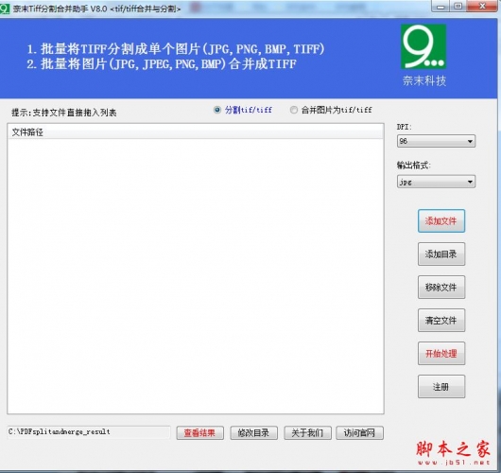Click the 移除文件 button
This screenshot has height=473, width=501.
441,288
